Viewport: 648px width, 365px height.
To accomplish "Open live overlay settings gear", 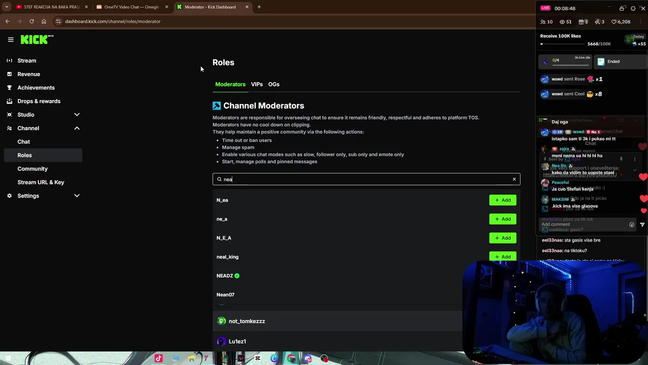I will (633, 8).
